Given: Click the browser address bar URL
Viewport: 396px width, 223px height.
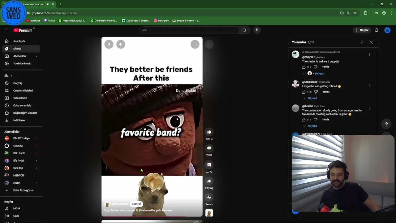Looking at the screenshot, I should tap(54, 13).
